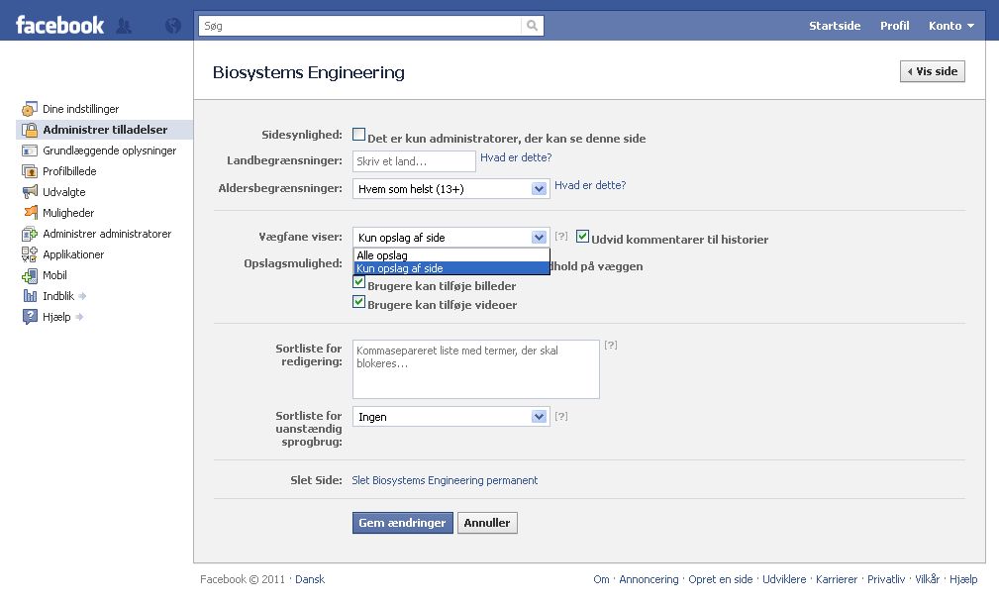Viewport: 999px width, 604px height.
Task: Click Administrer tilladelser lock icon
Action: coord(30,130)
